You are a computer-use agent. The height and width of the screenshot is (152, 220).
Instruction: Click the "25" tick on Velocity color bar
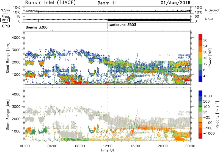click(x=205, y=112)
